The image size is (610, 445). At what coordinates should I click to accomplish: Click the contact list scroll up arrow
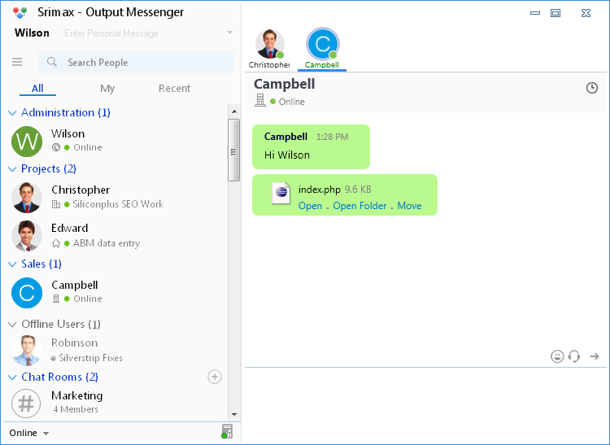(233, 111)
